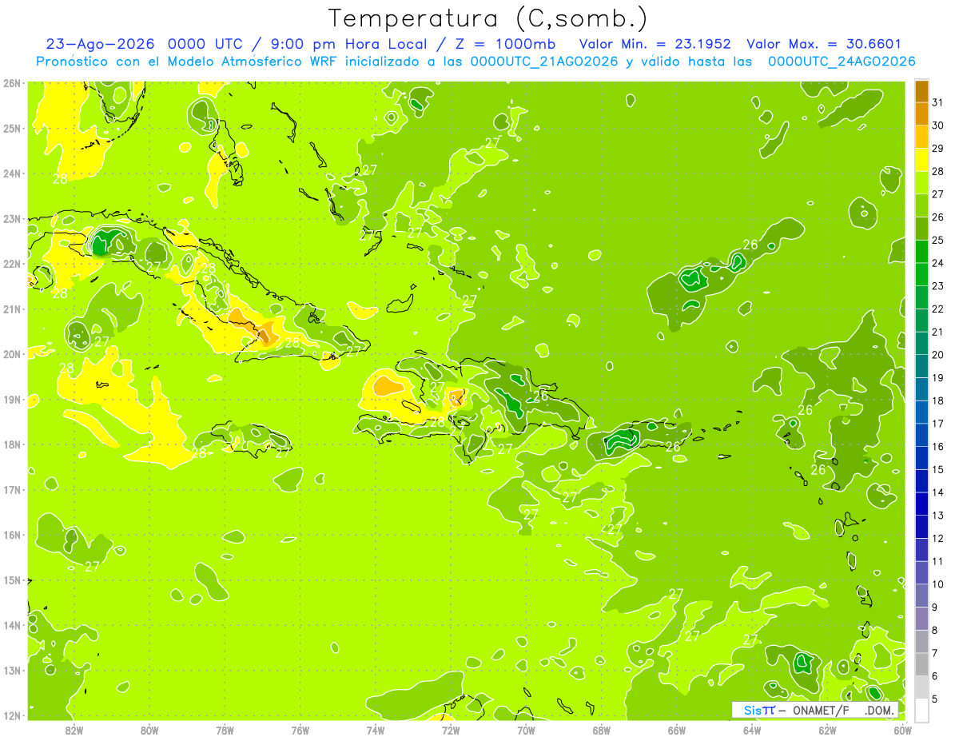Pick the dark blue swatch between 13 and 14
The image size is (959, 741).
(x=921, y=504)
